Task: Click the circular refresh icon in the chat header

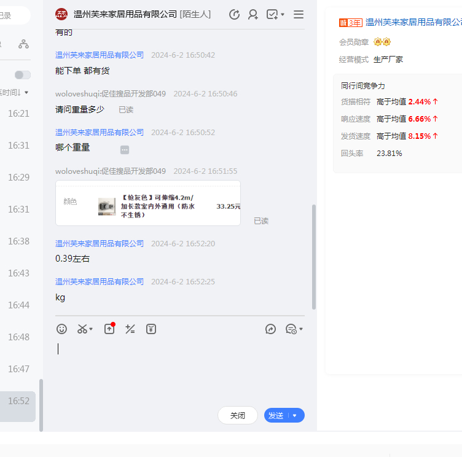Action: point(234,14)
